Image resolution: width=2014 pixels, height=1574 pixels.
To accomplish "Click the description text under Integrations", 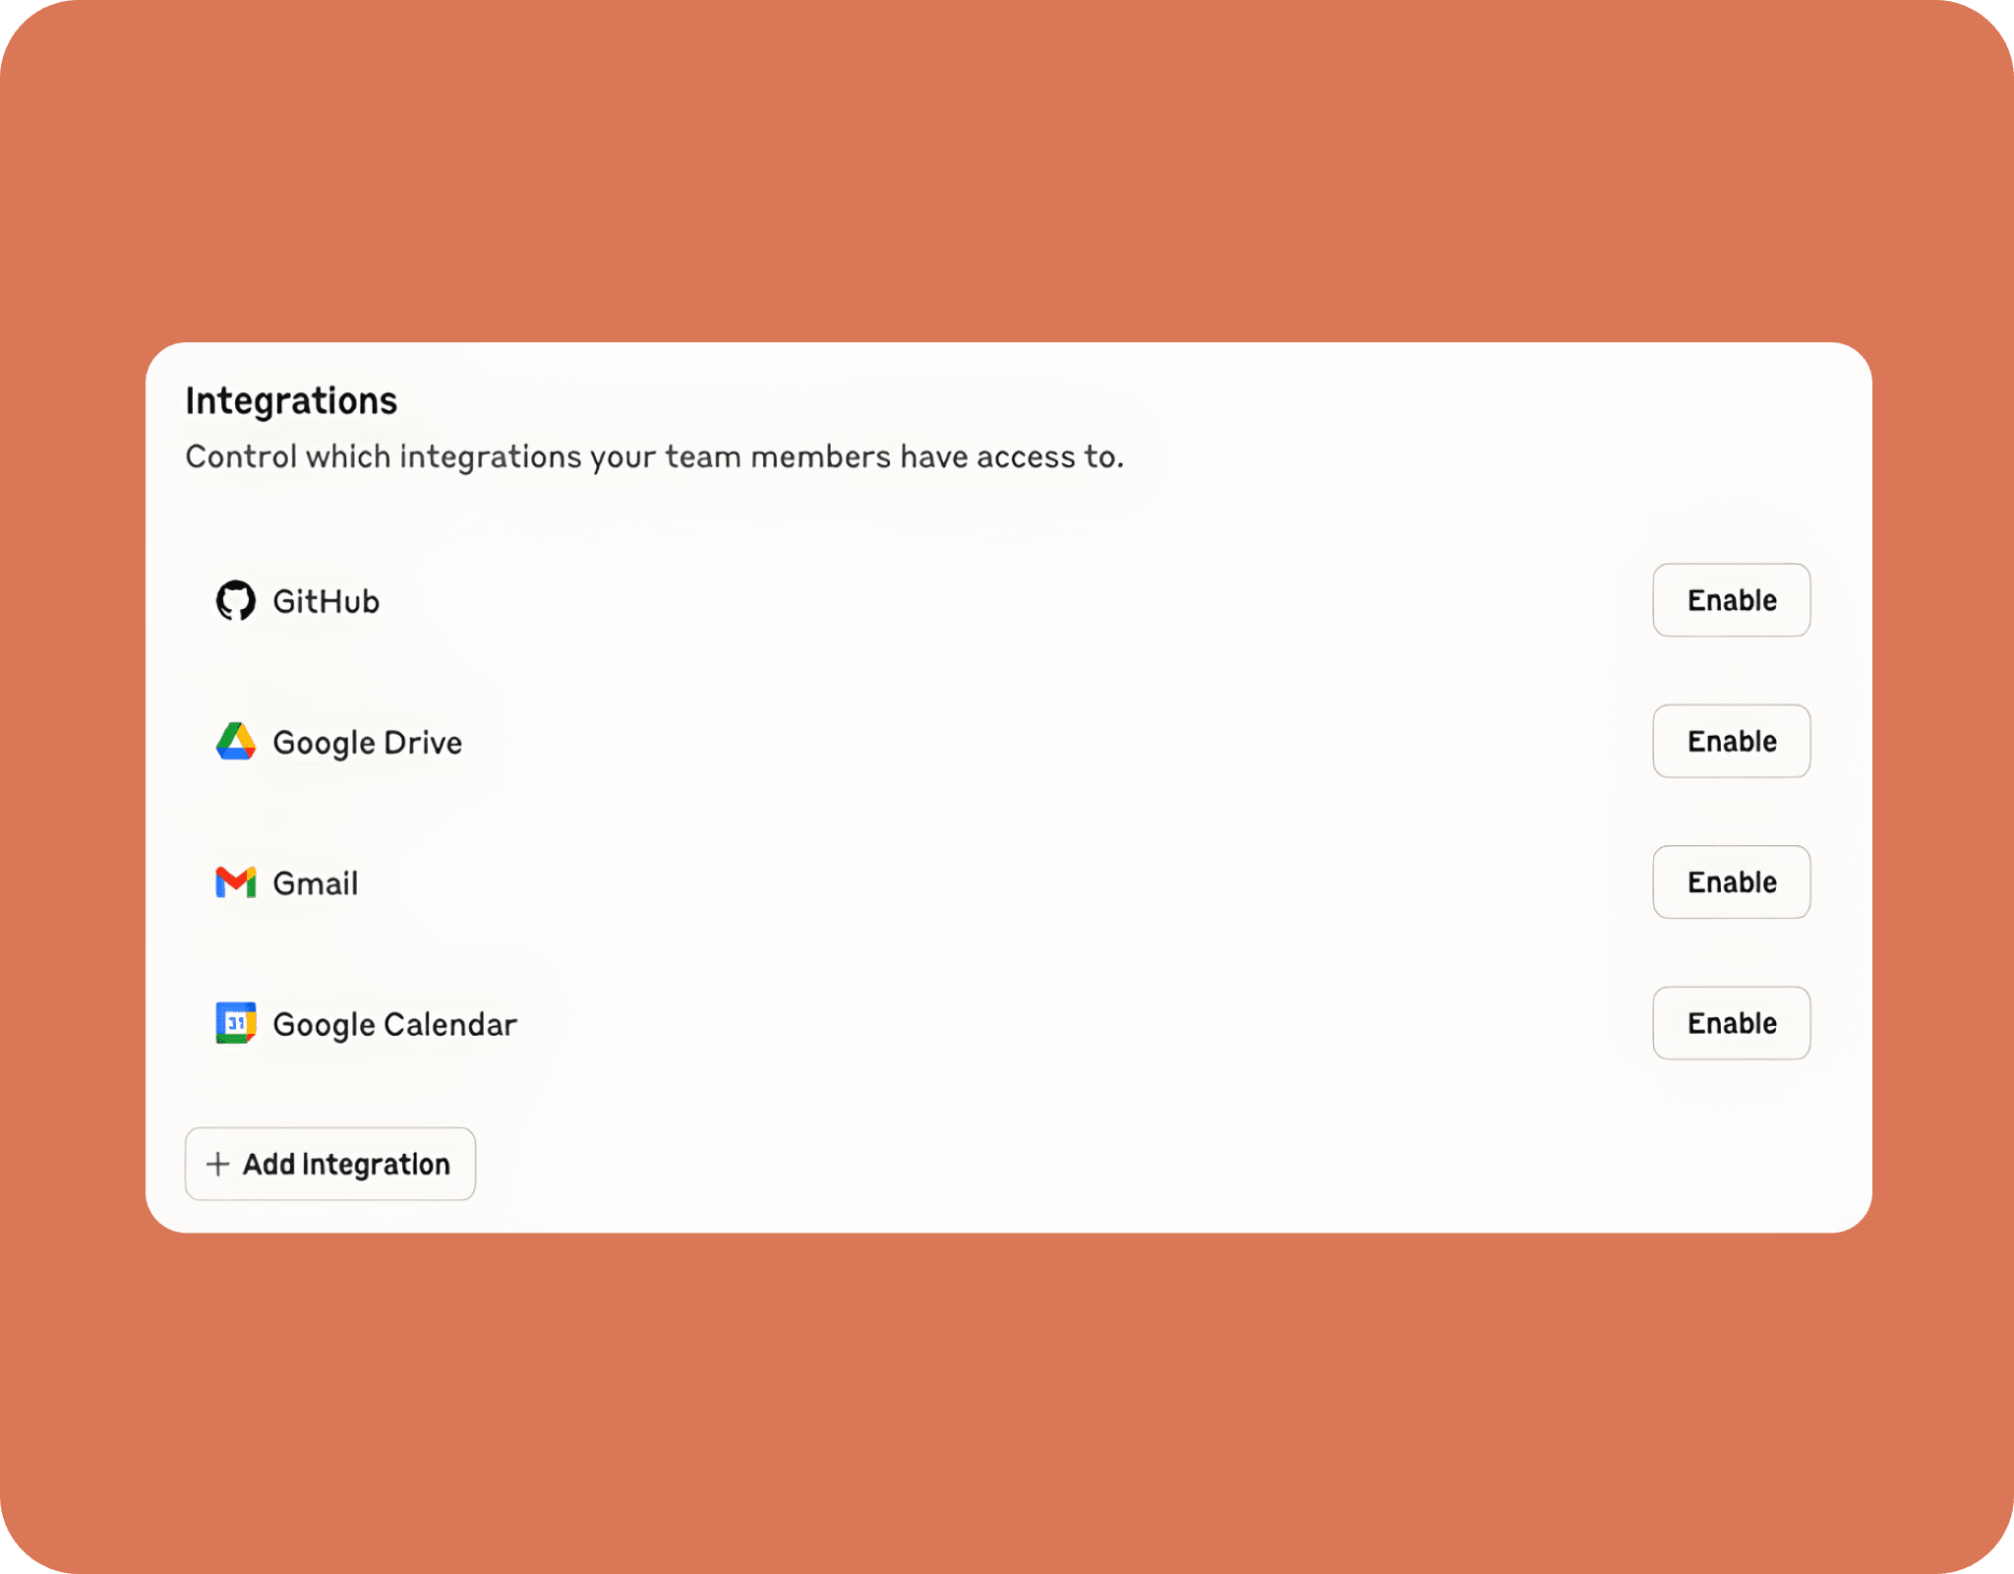I will 654,456.
